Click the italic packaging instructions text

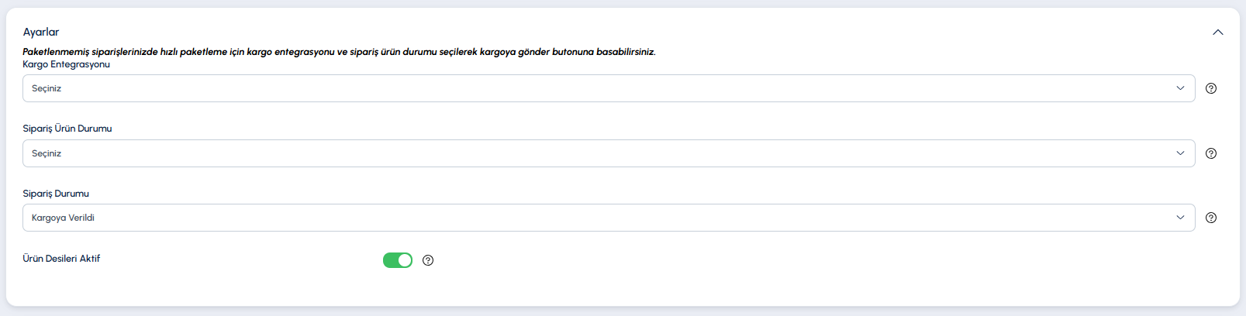pos(339,52)
